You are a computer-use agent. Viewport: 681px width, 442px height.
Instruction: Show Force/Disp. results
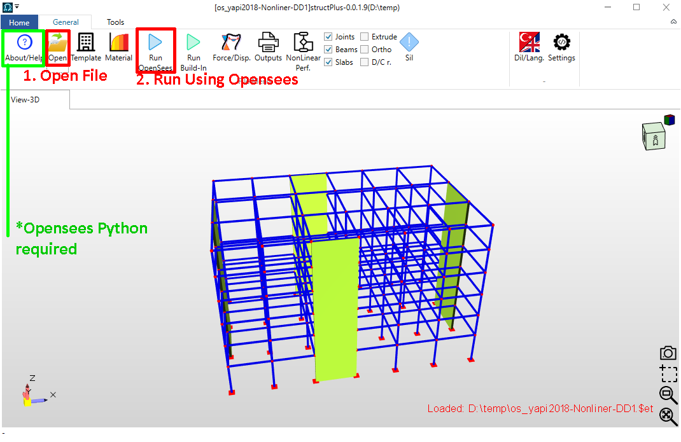(232, 47)
